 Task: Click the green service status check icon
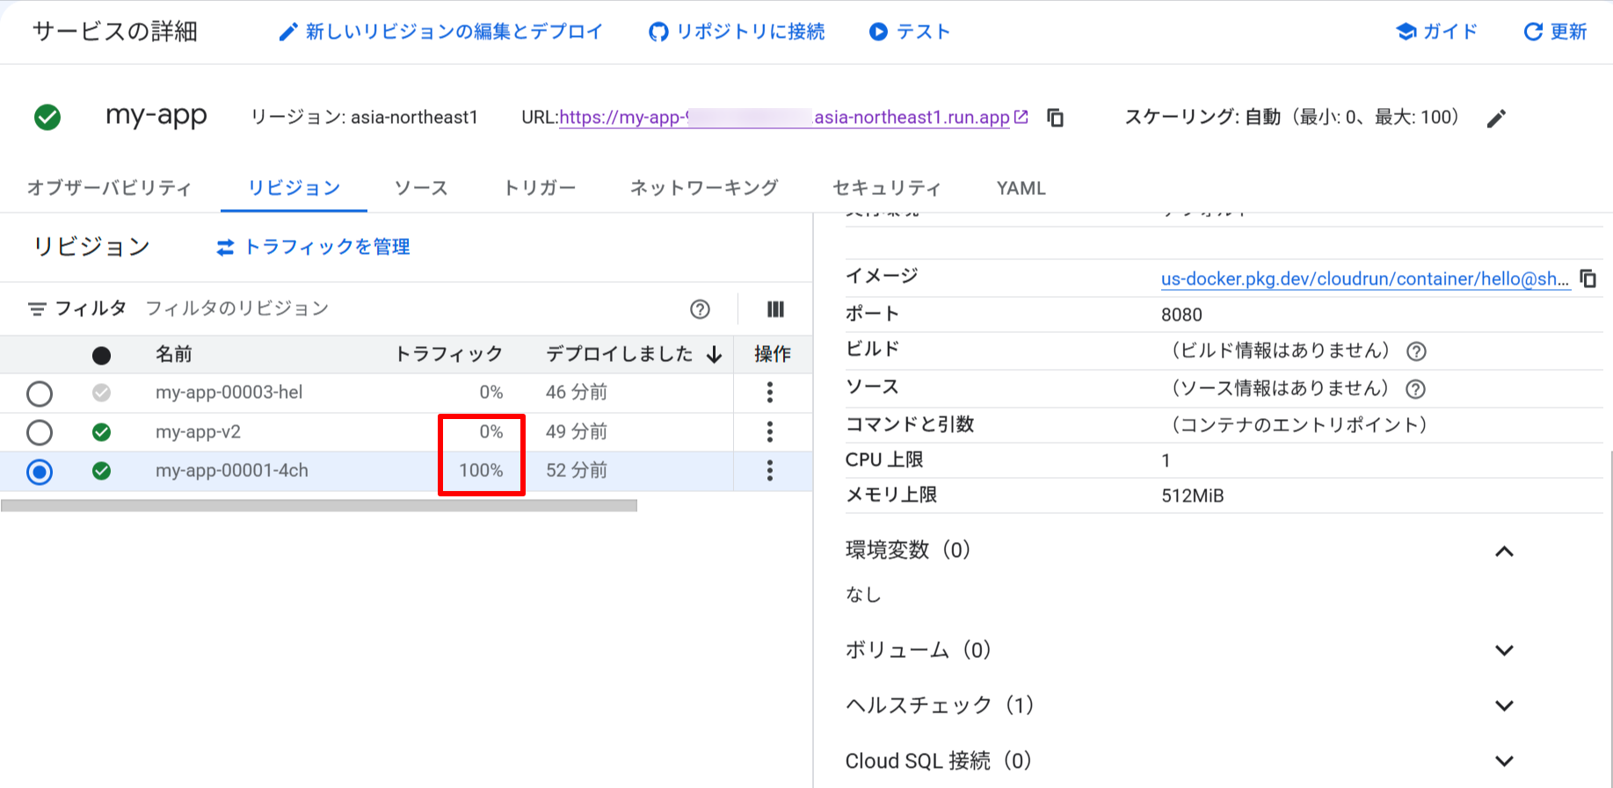click(x=47, y=117)
